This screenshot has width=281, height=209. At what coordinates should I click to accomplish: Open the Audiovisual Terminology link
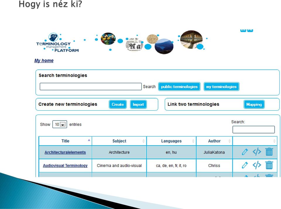point(65,166)
